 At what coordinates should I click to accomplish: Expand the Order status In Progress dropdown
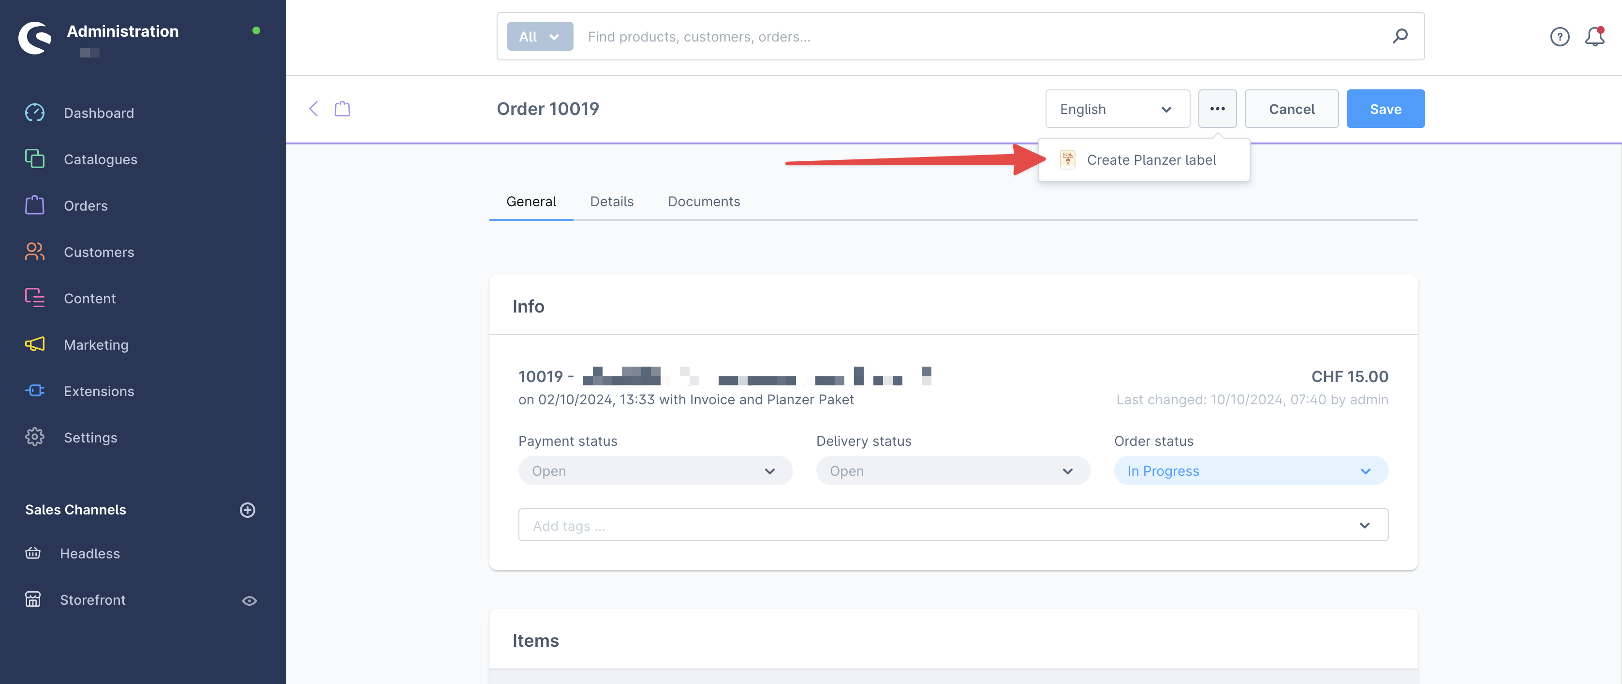pyautogui.click(x=1251, y=471)
